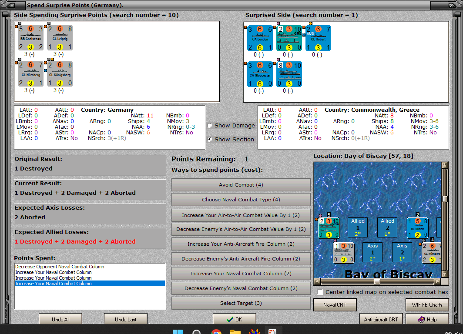Image resolution: width=463 pixels, height=334 pixels.
Task: Click the map horizontal scrollbar right arrow
Action: 438,281
